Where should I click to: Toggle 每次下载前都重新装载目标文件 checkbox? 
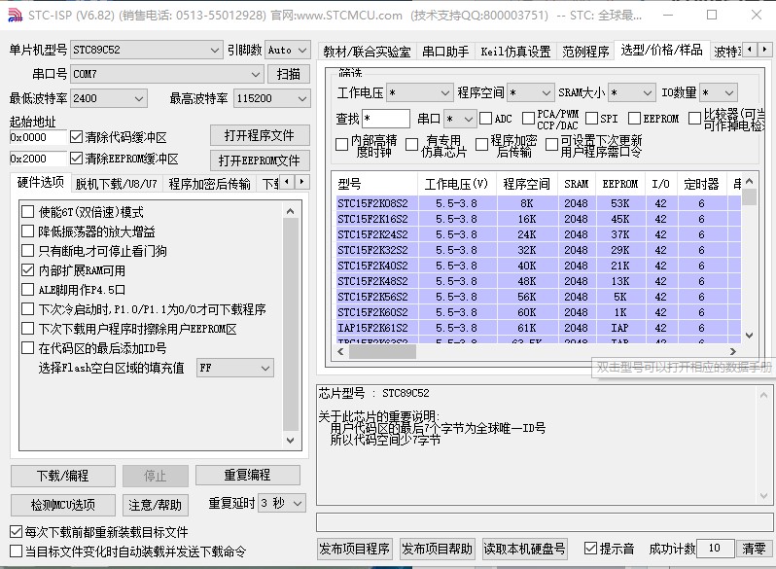click(16, 532)
